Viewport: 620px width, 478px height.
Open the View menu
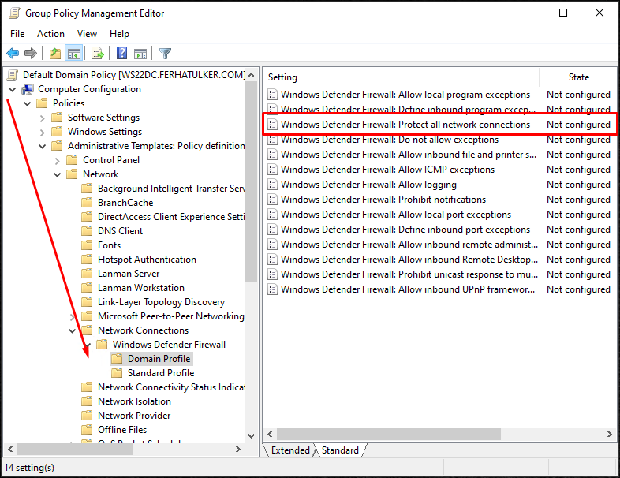pyautogui.click(x=87, y=34)
